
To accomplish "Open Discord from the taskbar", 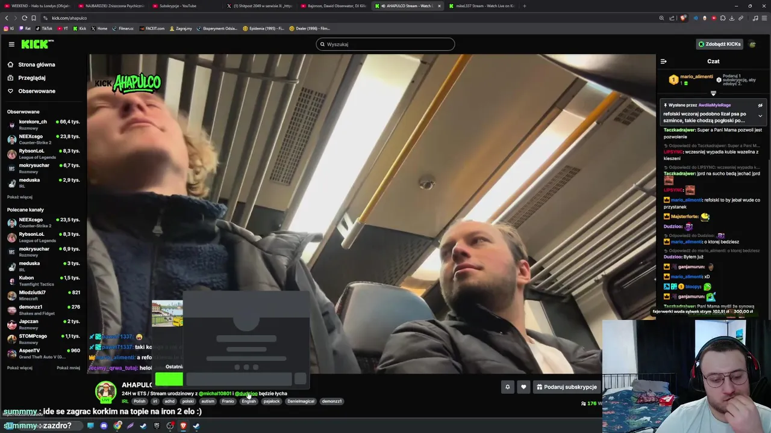I will coord(104,426).
